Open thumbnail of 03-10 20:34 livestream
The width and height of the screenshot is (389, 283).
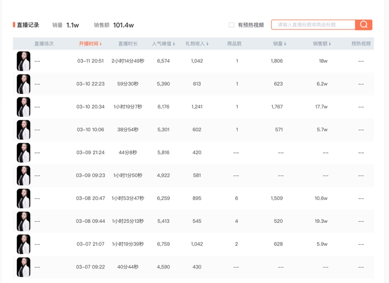23,107
